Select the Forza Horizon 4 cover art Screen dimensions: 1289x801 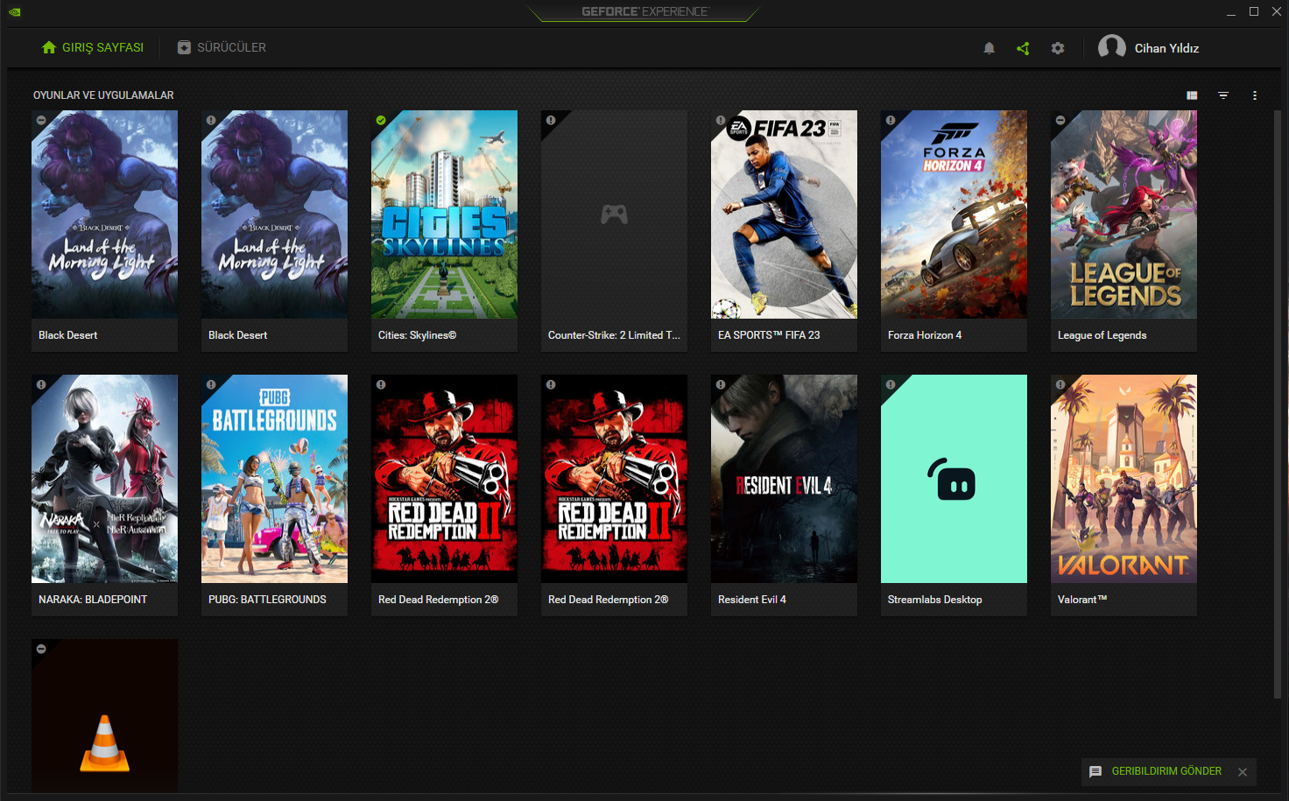pos(954,214)
